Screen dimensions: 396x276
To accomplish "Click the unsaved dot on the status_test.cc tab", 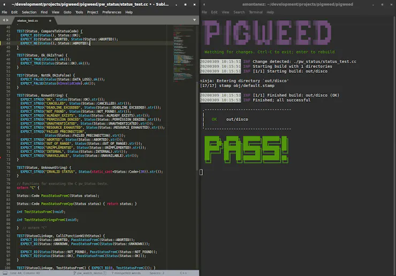I will (x=50, y=21).
